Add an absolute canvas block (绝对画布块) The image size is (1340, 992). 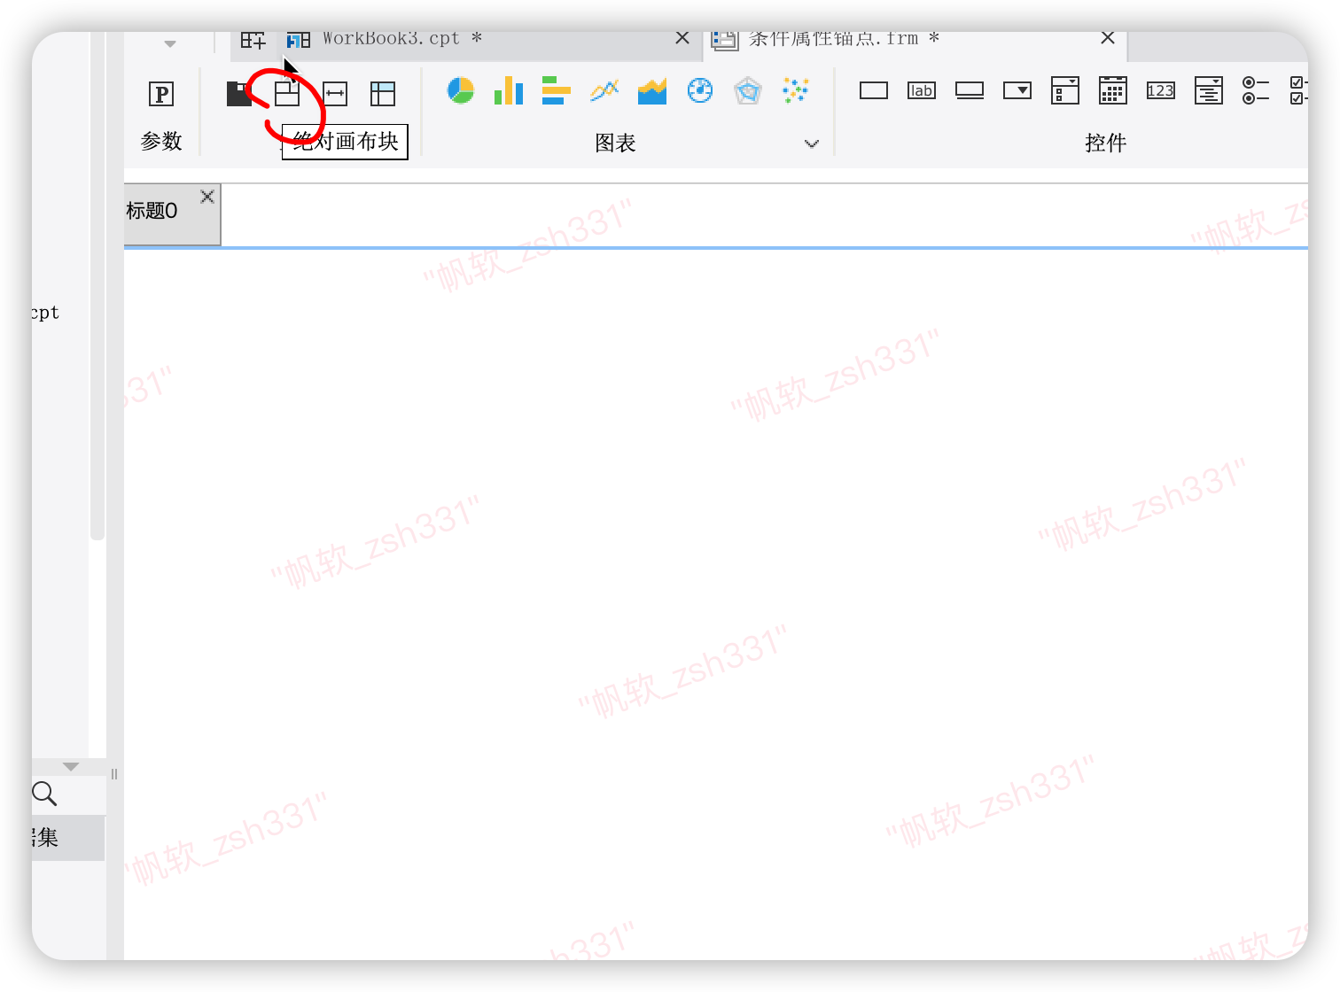287,93
